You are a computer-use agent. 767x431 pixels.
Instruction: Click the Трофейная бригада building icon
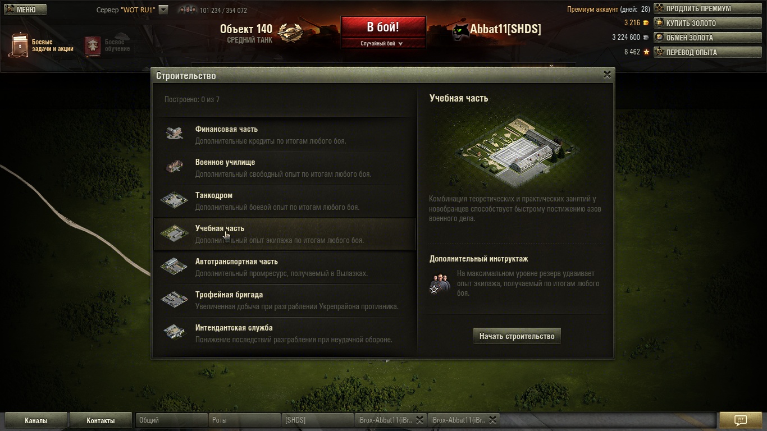[174, 299]
